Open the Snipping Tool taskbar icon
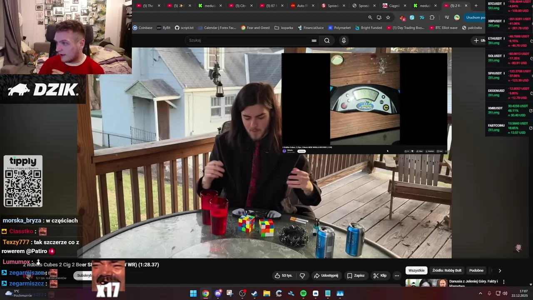The width and height of the screenshot is (533, 300). click(x=230, y=293)
